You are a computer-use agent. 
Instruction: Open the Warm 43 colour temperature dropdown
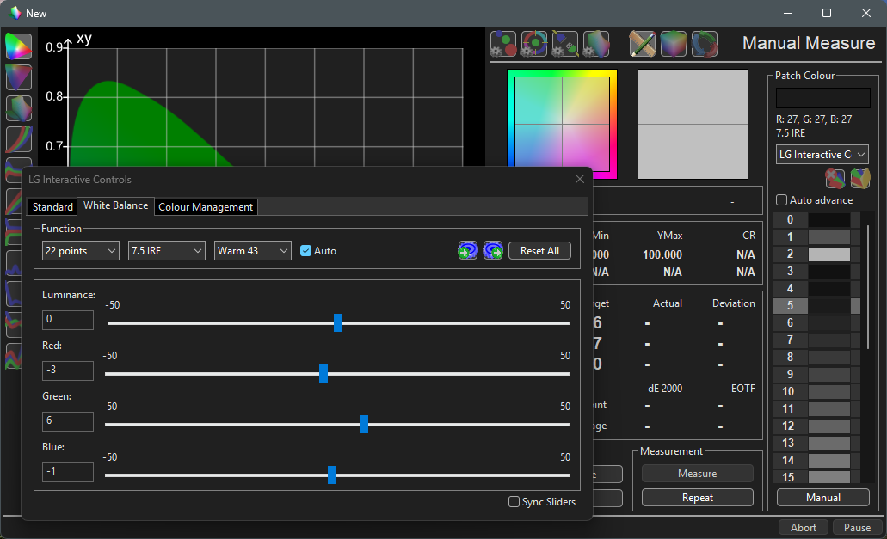pos(253,251)
